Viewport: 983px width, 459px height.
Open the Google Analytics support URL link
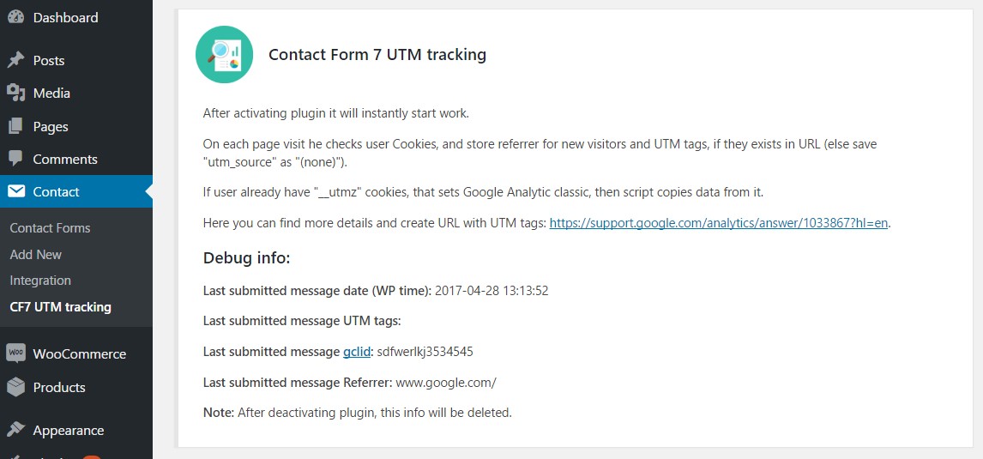click(x=719, y=223)
